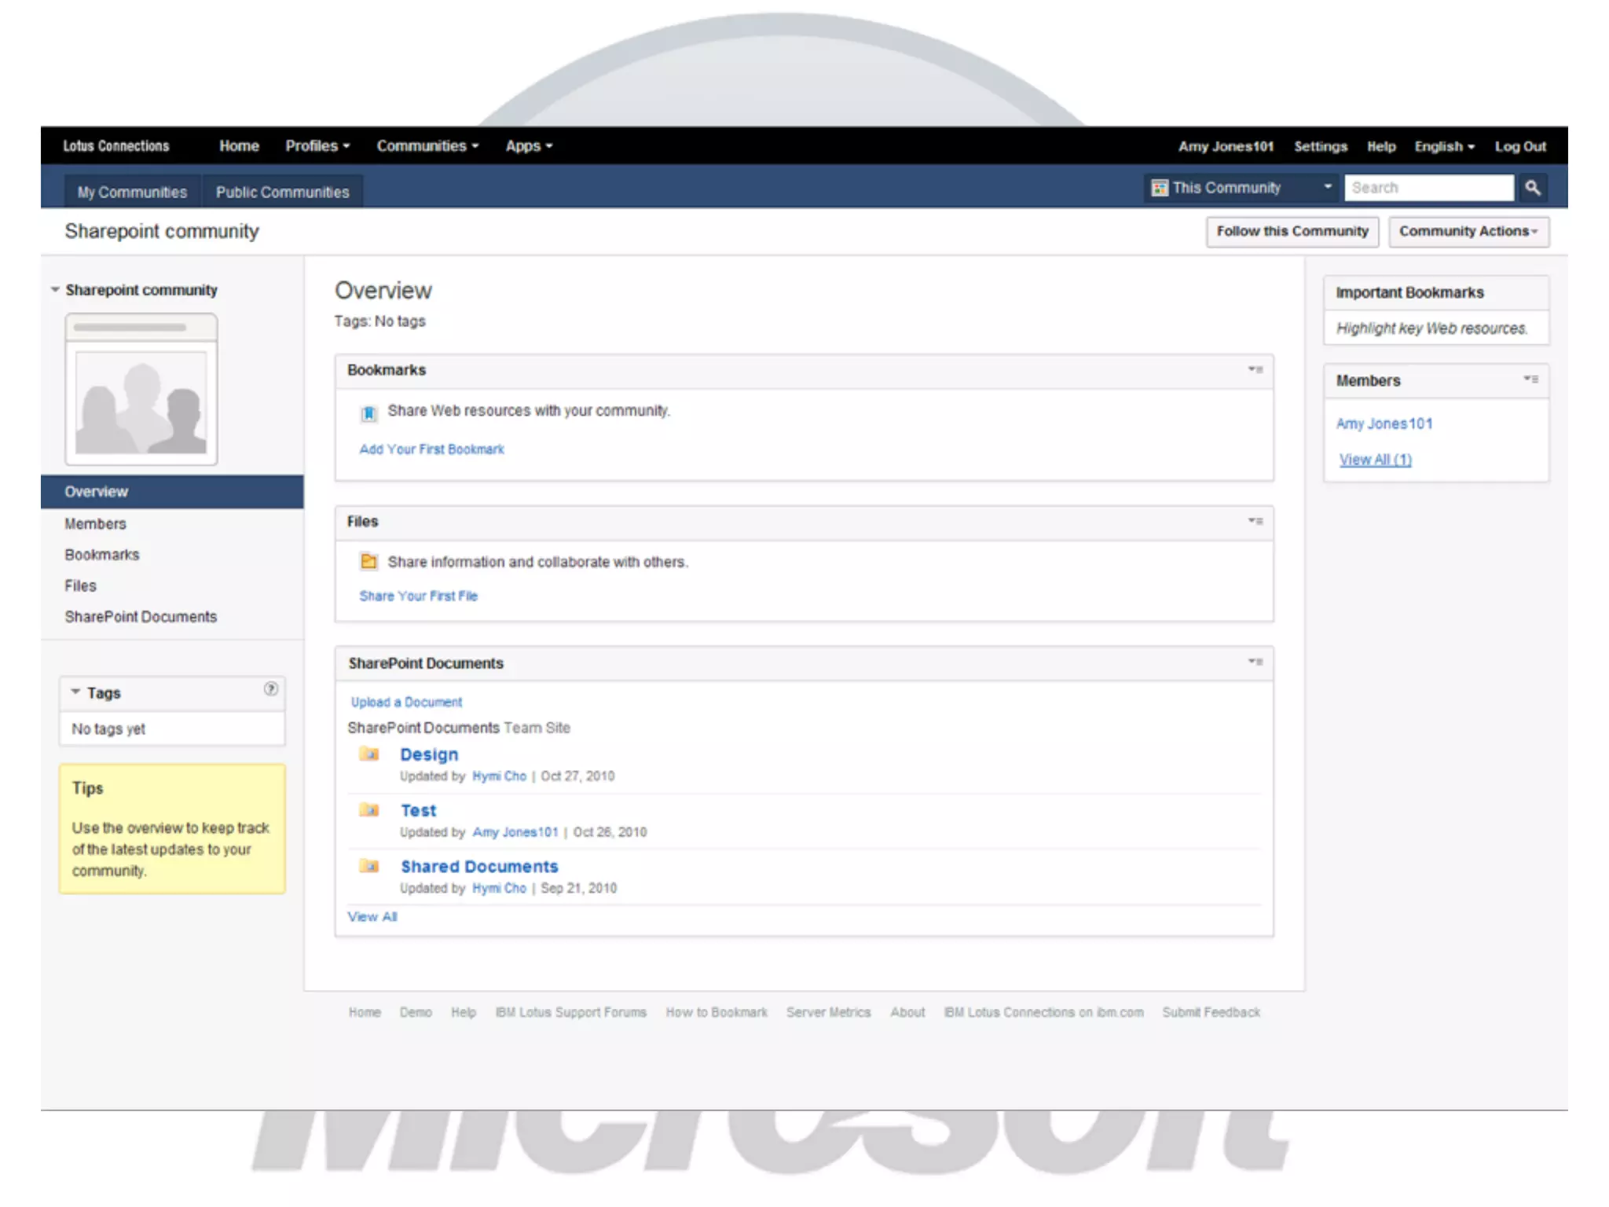Click the bookmark icon beside Share Web resources
1609x1207 pixels.
coord(368,413)
